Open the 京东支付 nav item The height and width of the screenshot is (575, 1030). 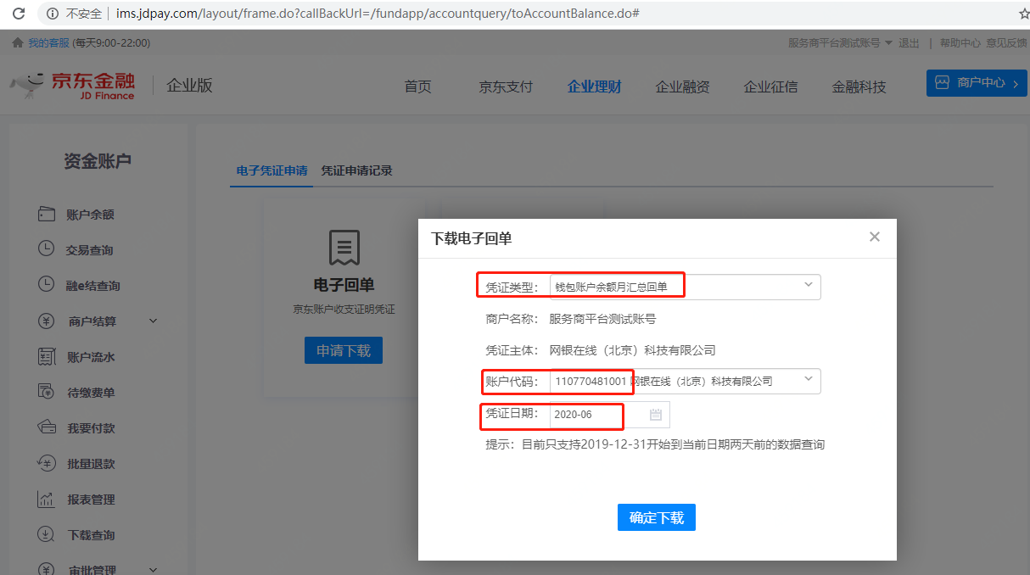[x=506, y=87]
